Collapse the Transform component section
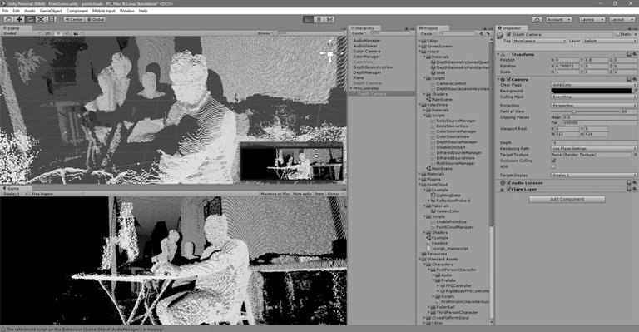Screen dimensions: 639x332 [498, 54]
